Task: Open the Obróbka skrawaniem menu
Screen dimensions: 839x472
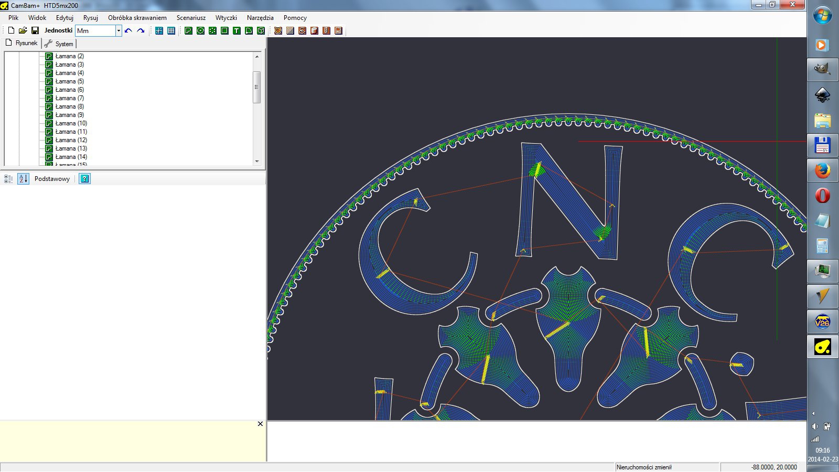Action: click(x=137, y=17)
